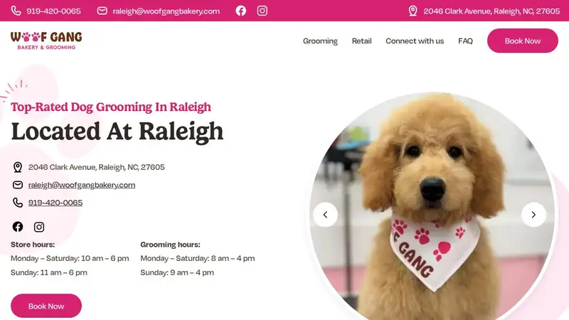
Task: Click the 919-420-0065 number in the top bar
Action: tap(53, 11)
